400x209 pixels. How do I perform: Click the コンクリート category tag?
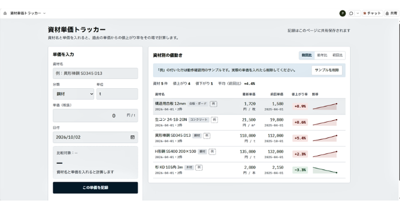(199, 120)
